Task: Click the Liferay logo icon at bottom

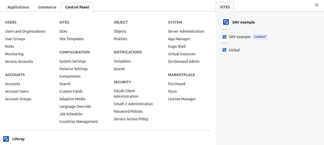Action: click(x=6, y=139)
